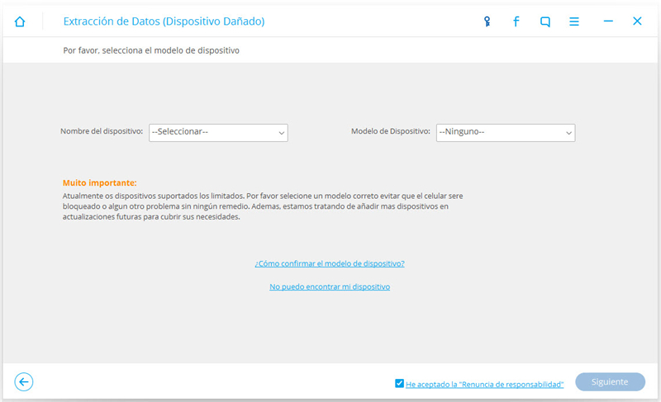Close the data extraction window
This screenshot has height=402, width=661.
click(637, 21)
